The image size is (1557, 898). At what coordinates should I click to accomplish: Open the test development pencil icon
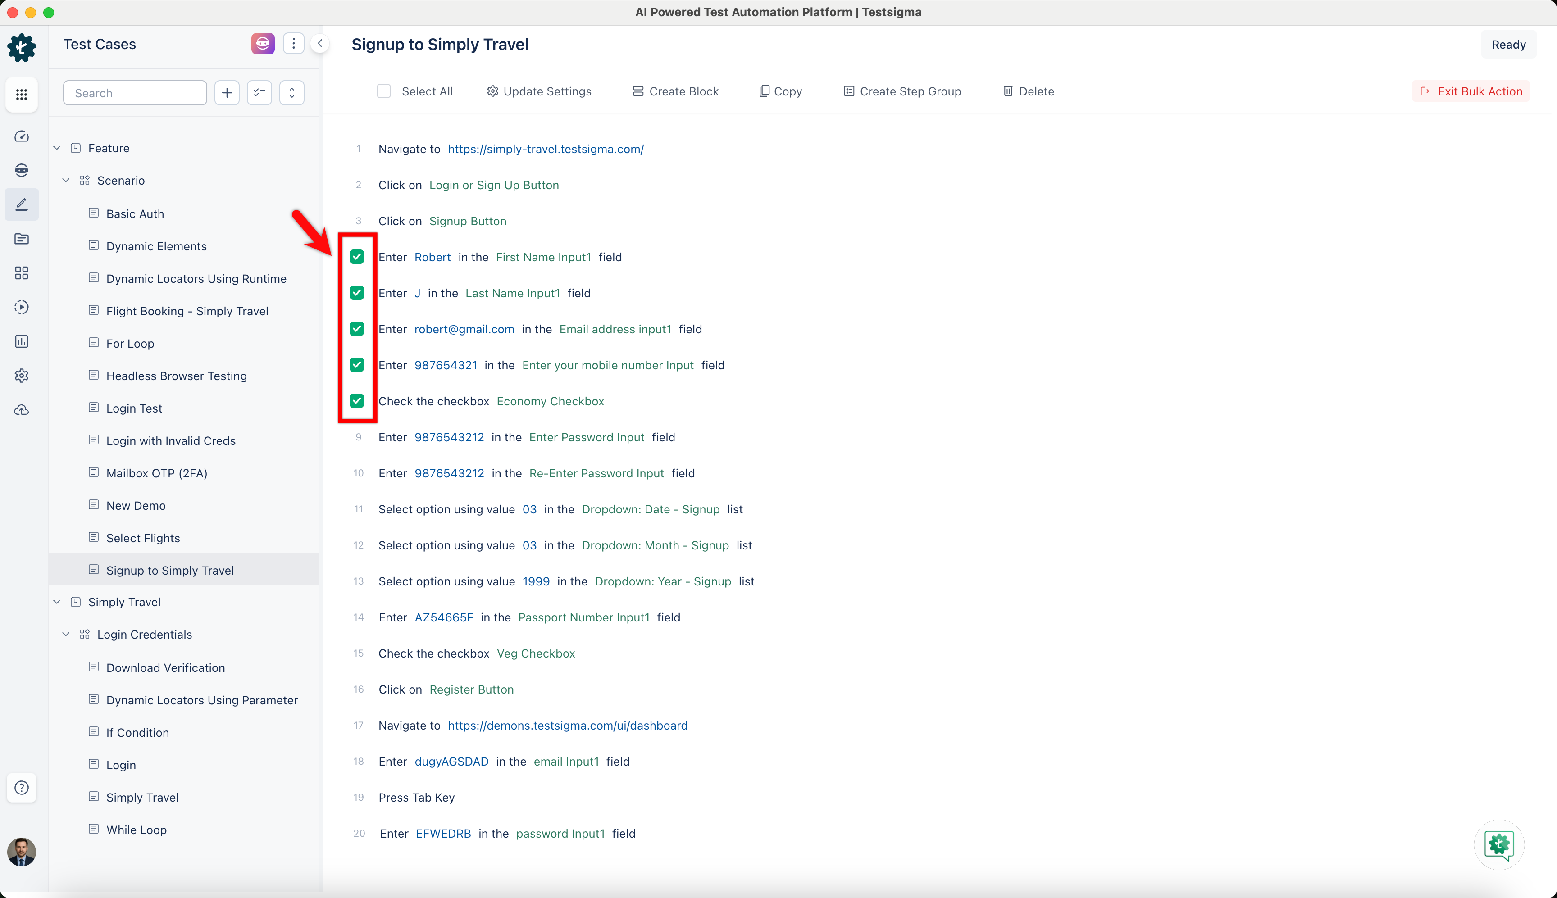pyautogui.click(x=22, y=204)
